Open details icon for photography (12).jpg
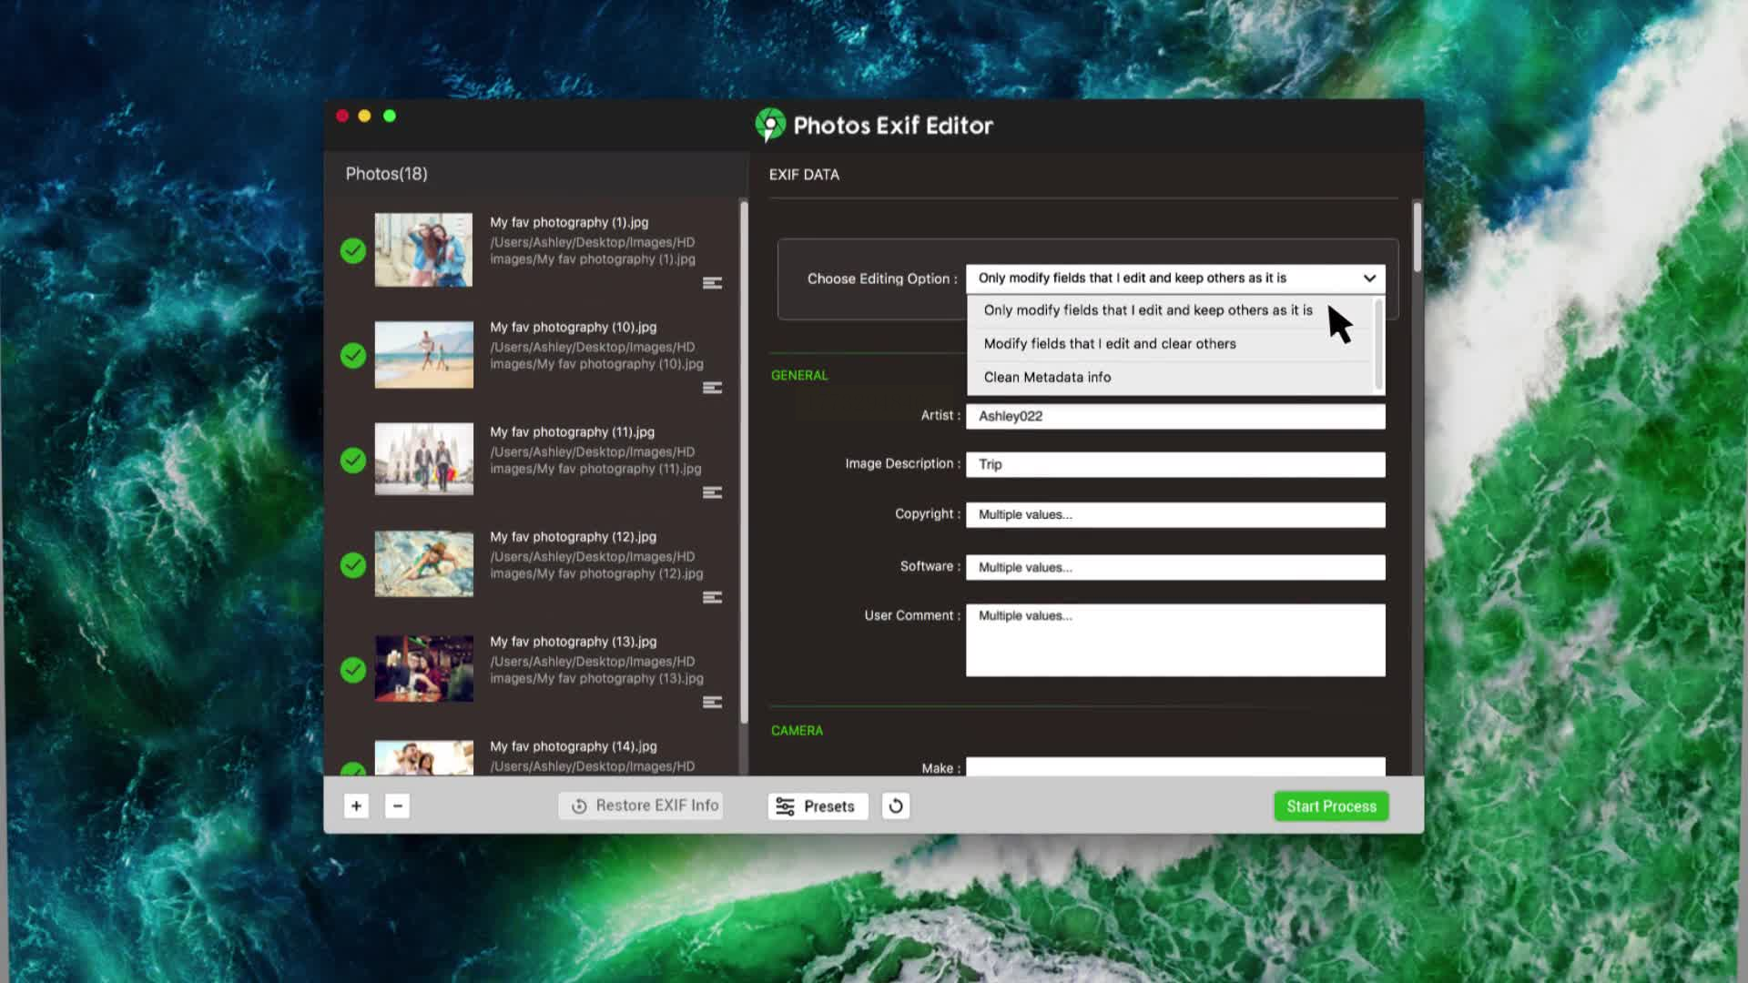 tap(712, 597)
